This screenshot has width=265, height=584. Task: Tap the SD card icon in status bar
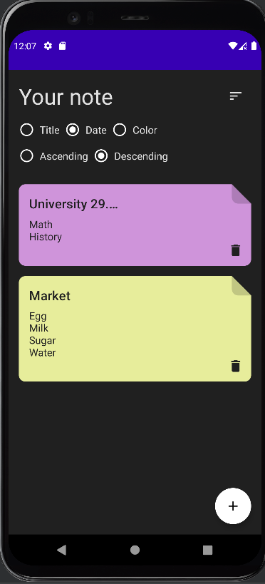click(x=62, y=46)
